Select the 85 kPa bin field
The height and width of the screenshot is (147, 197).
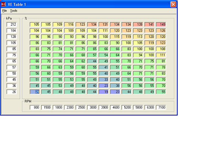tap(12, 49)
